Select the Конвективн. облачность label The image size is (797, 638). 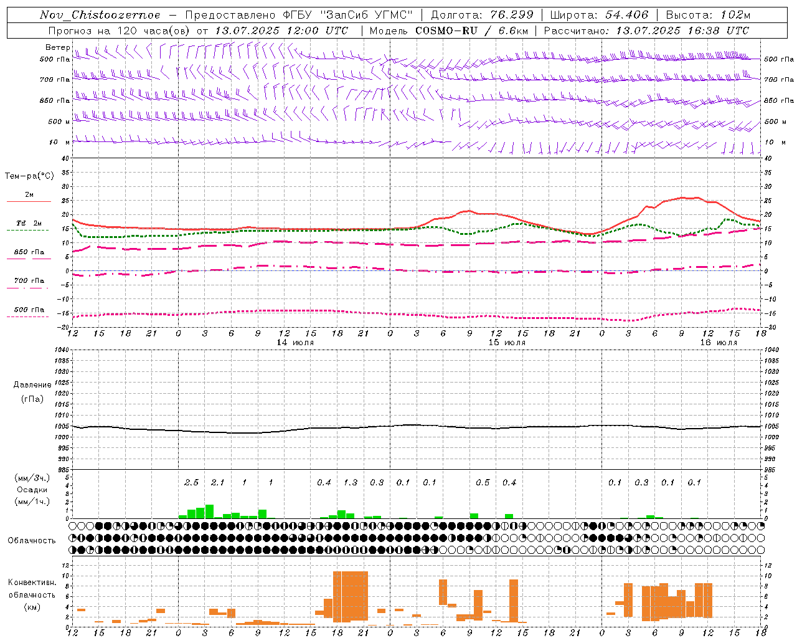[32, 589]
